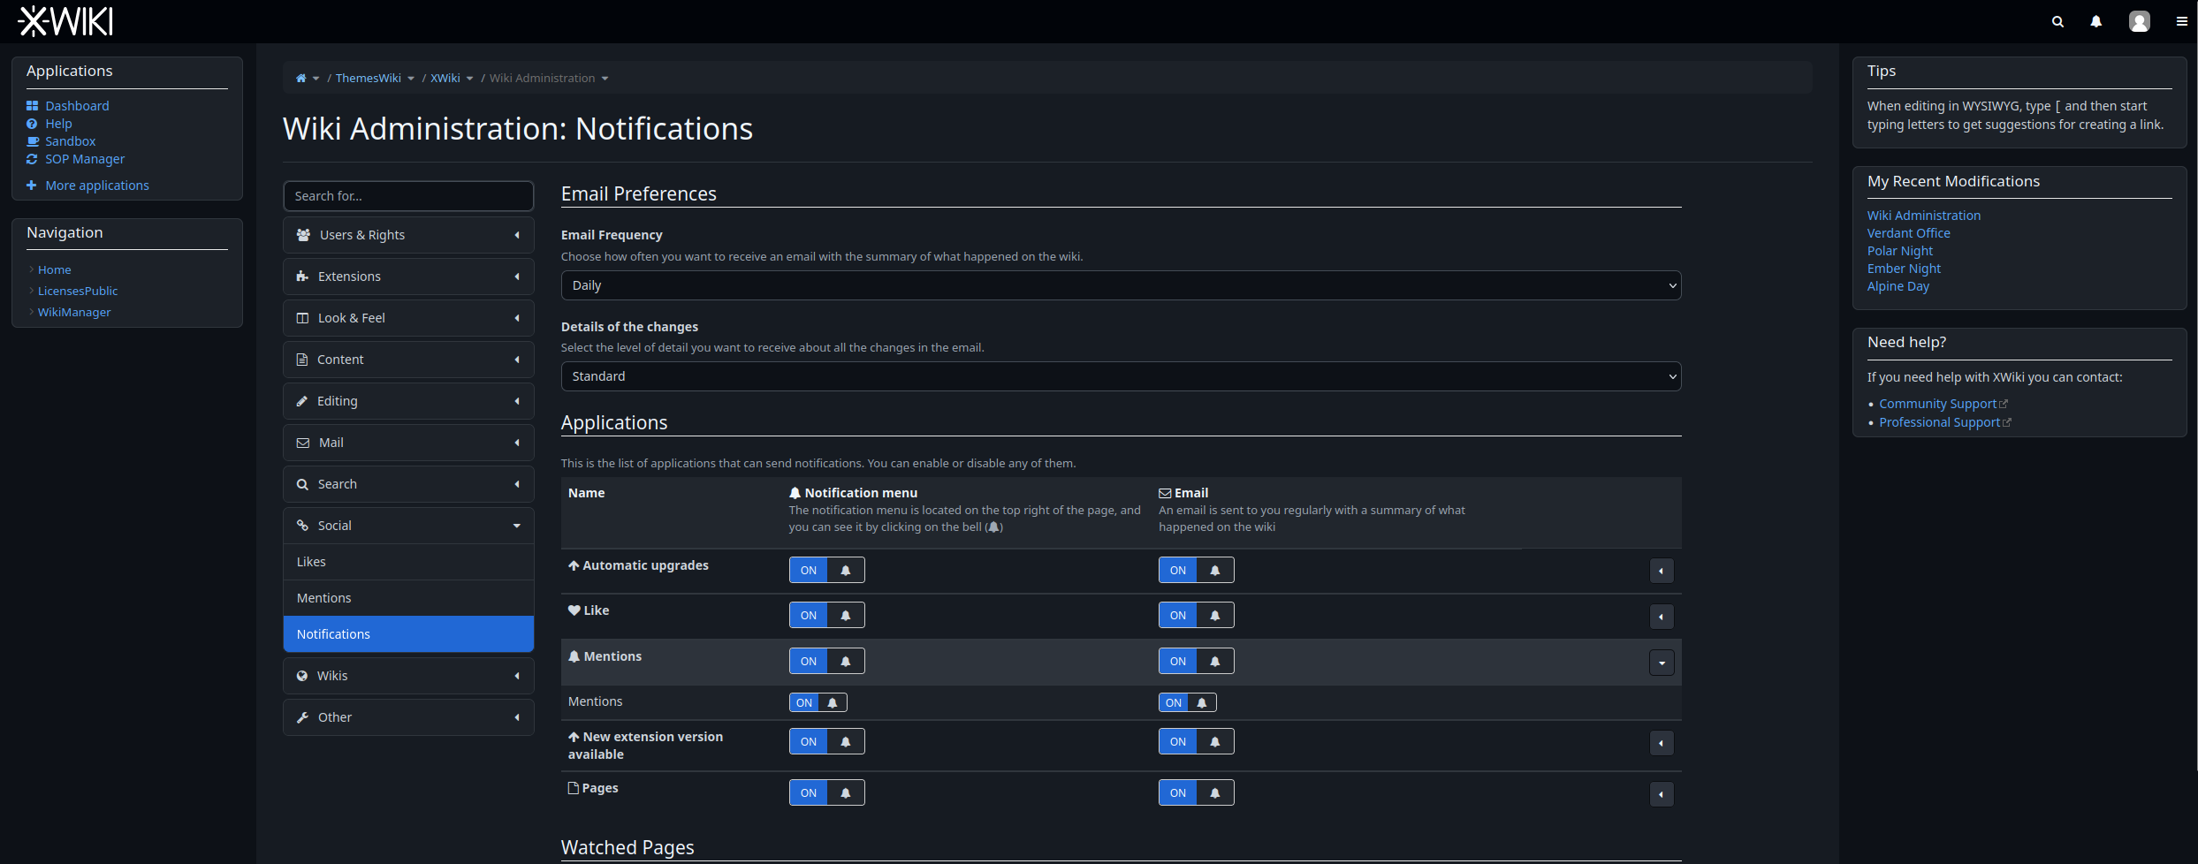Open Ember Night recent modification
Screen dimensions: 2198x864
click(1904, 269)
